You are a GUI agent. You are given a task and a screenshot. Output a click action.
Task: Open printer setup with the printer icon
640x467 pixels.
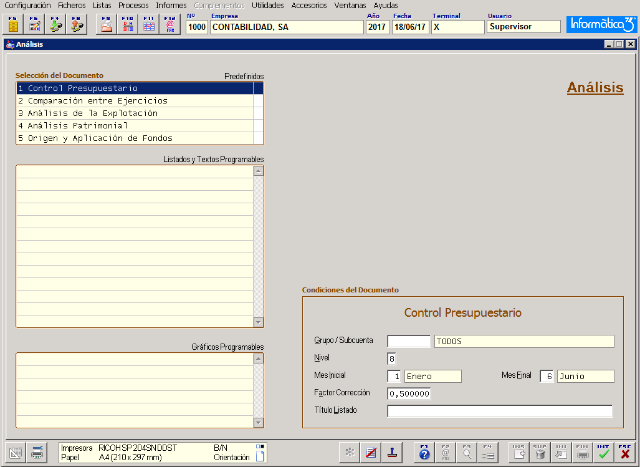pos(37,452)
